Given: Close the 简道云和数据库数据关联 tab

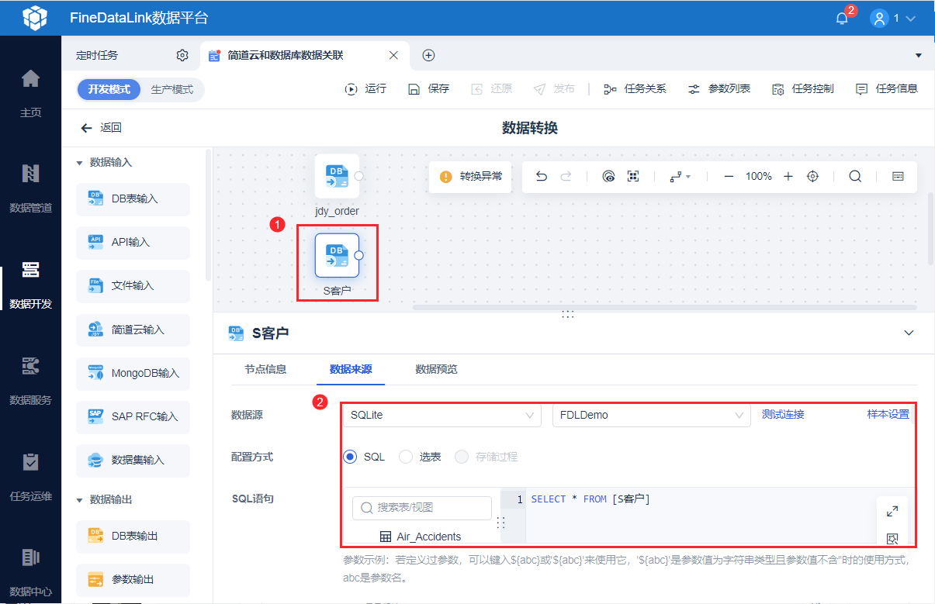Looking at the screenshot, I should click(x=393, y=55).
